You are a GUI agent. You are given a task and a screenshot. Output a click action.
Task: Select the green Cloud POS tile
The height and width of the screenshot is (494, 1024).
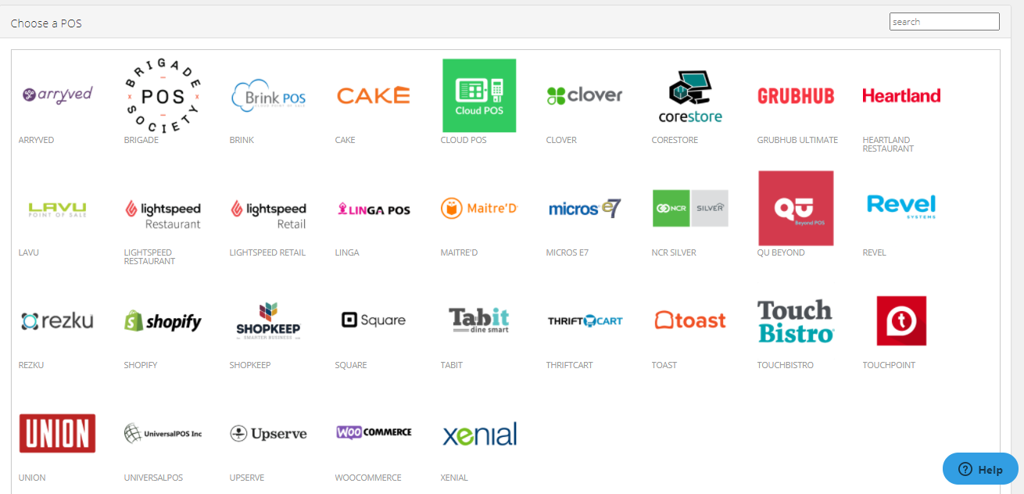click(x=479, y=95)
